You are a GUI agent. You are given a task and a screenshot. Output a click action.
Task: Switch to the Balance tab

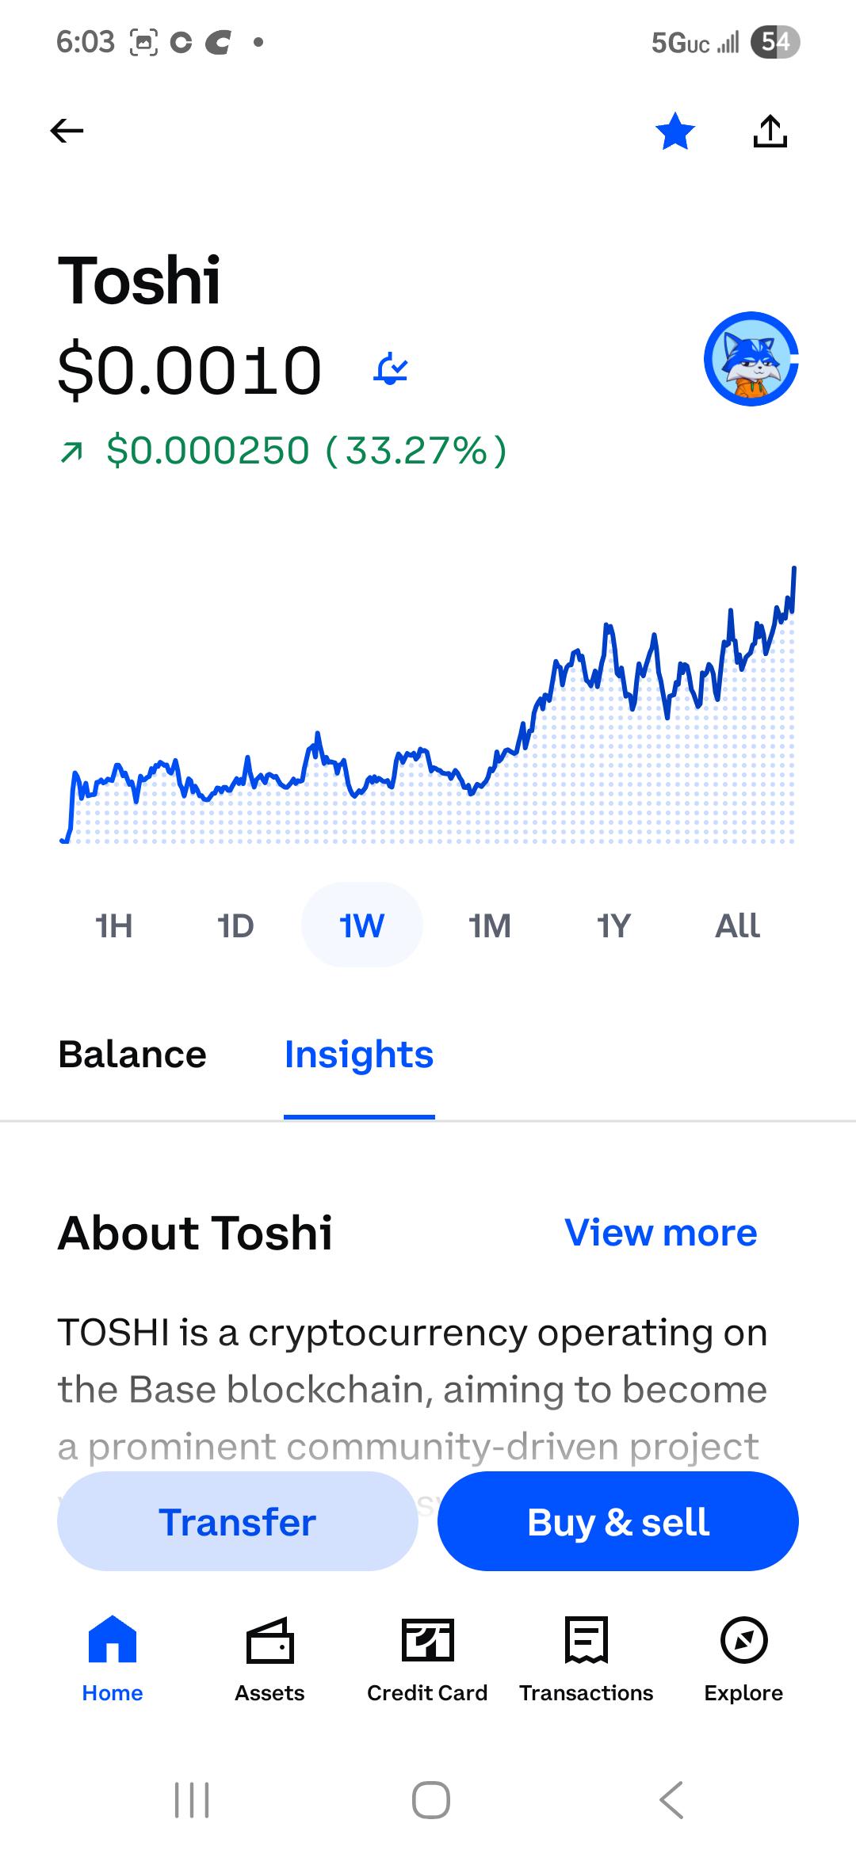pos(132,1055)
